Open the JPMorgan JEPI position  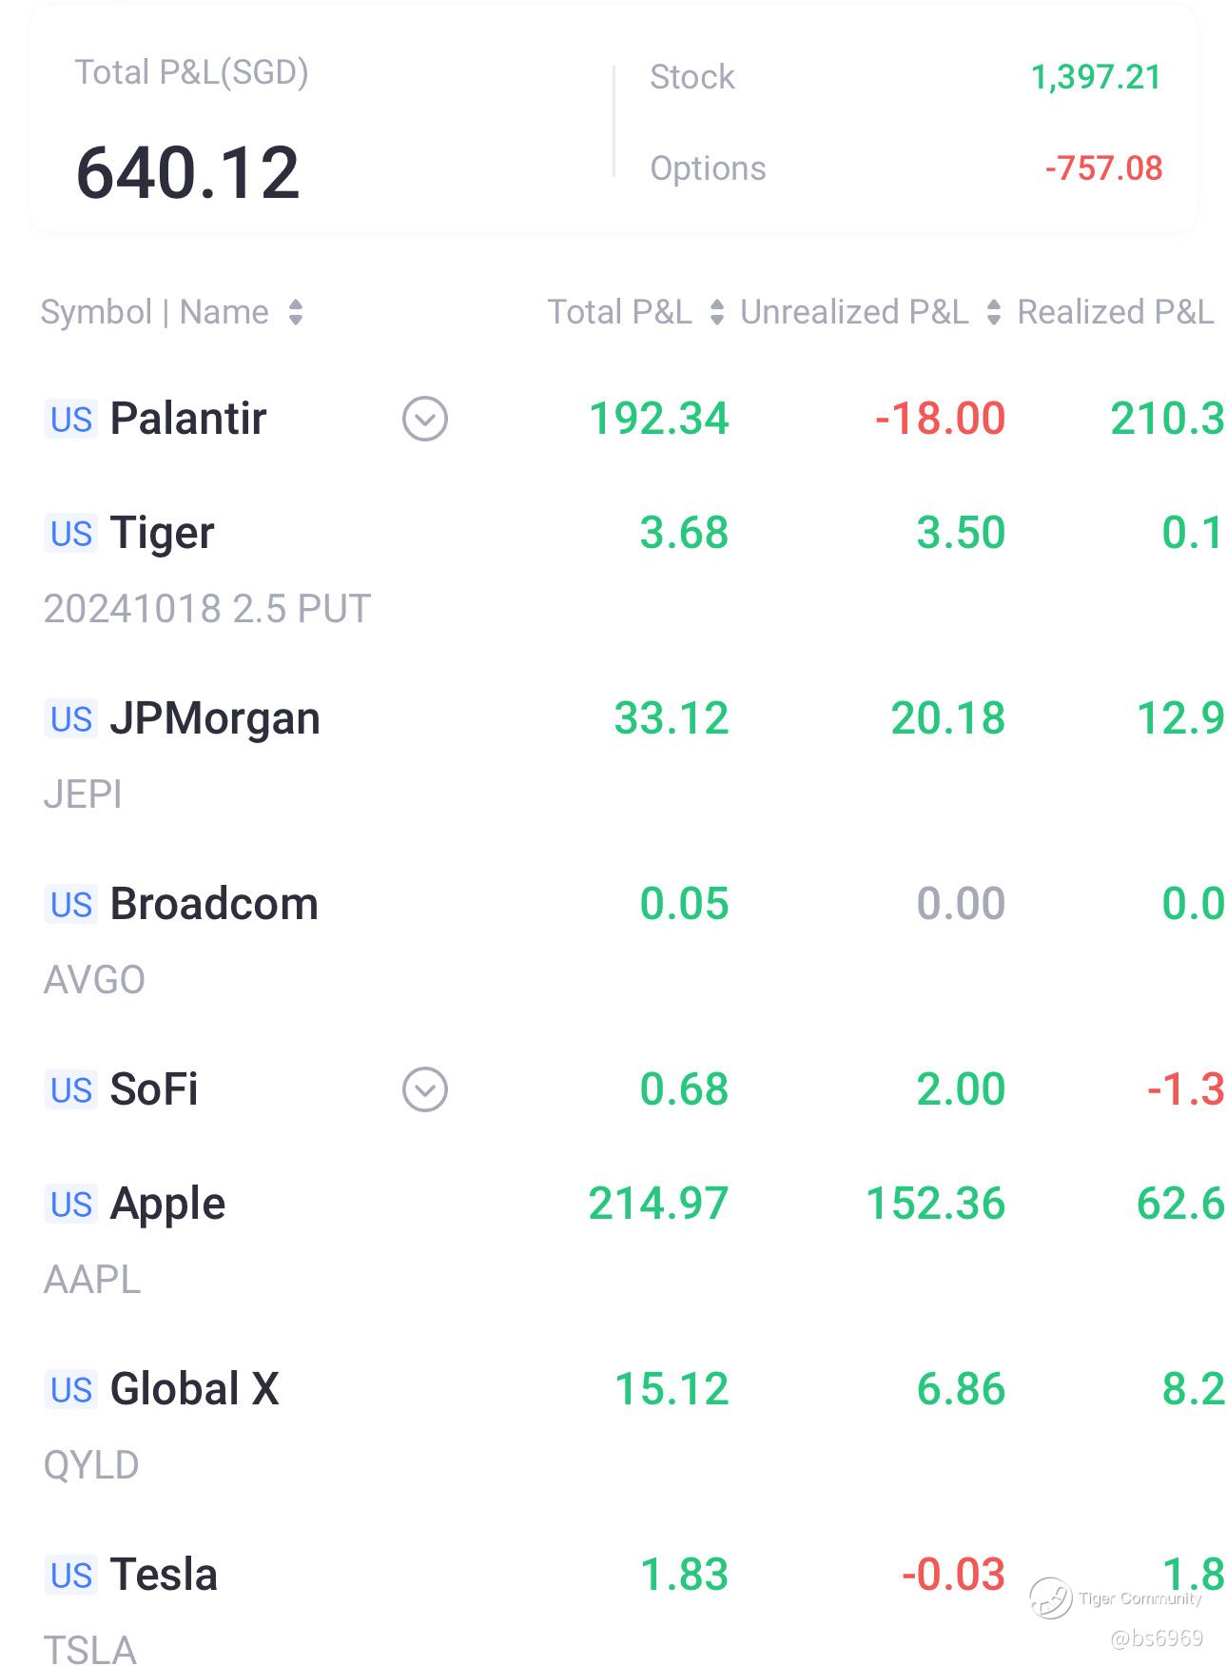coord(214,719)
